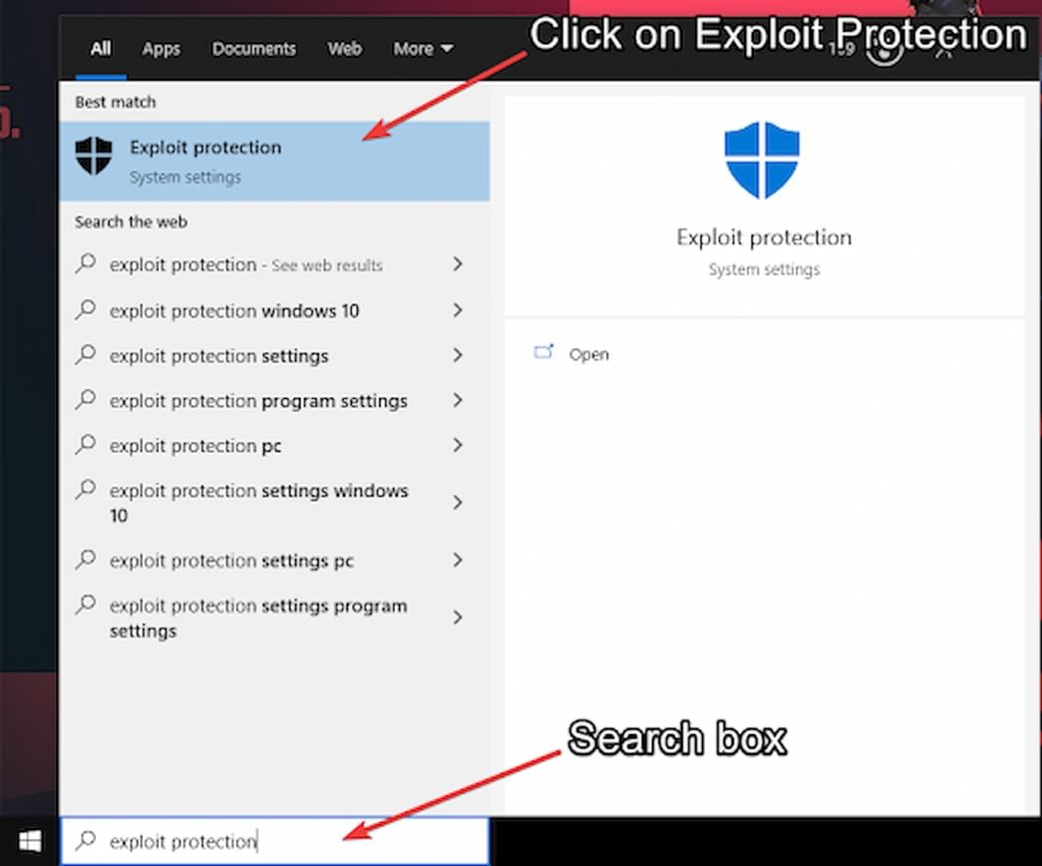The image size is (1042, 866).
Task: Click the magnifier icon beside 'exploit protection windows 10'
Action: (85, 310)
